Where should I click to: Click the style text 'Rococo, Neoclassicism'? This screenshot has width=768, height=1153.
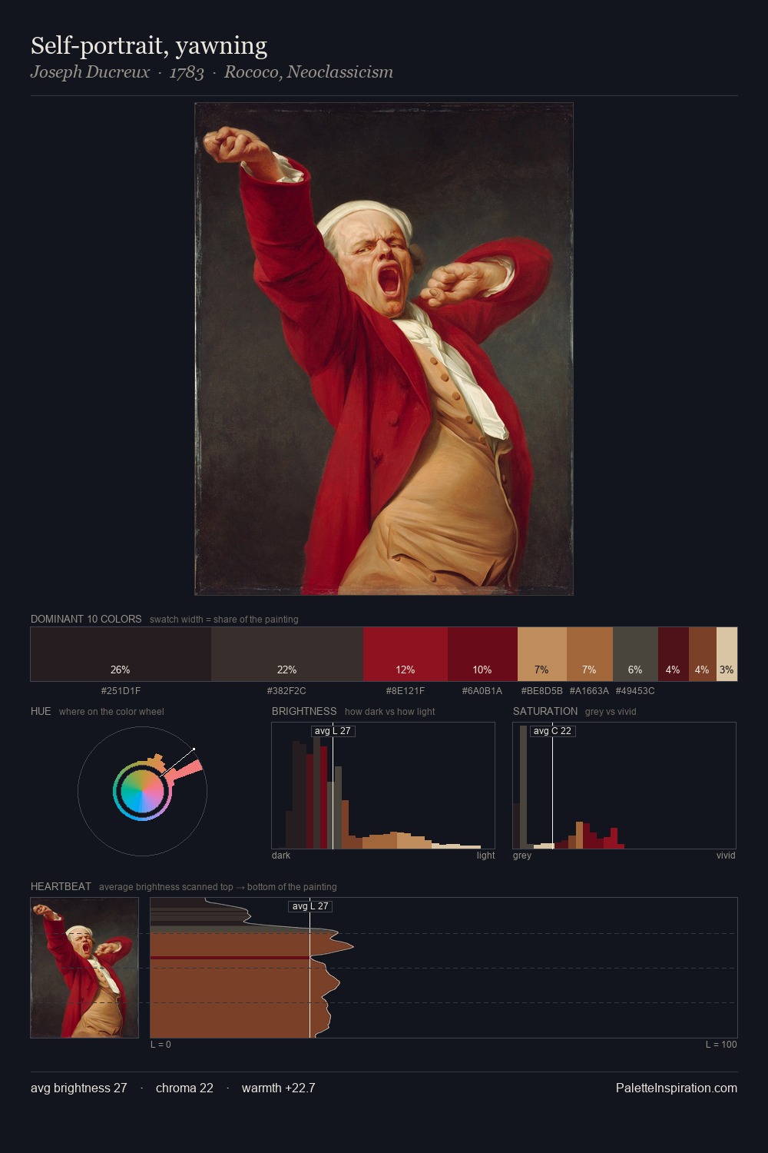[309, 72]
